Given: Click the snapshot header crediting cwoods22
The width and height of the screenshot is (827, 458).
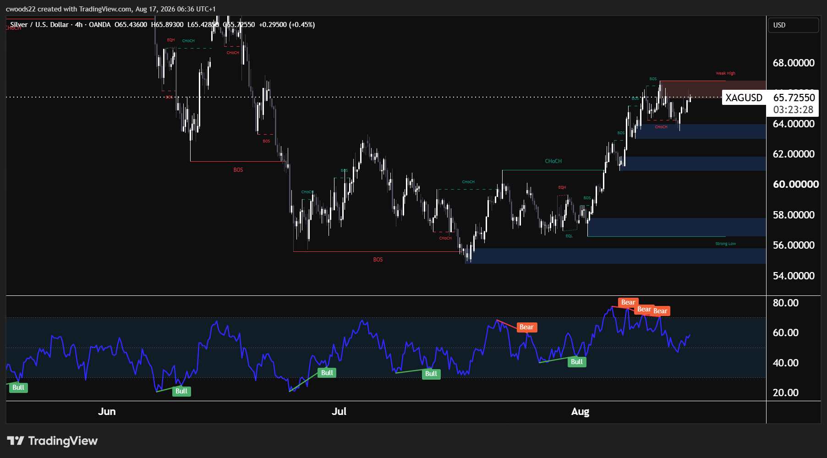Looking at the screenshot, I should pyautogui.click(x=111, y=9).
